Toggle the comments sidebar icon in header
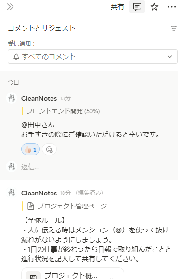179x279 pixels. pyautogui.click(x=137, y=7)
